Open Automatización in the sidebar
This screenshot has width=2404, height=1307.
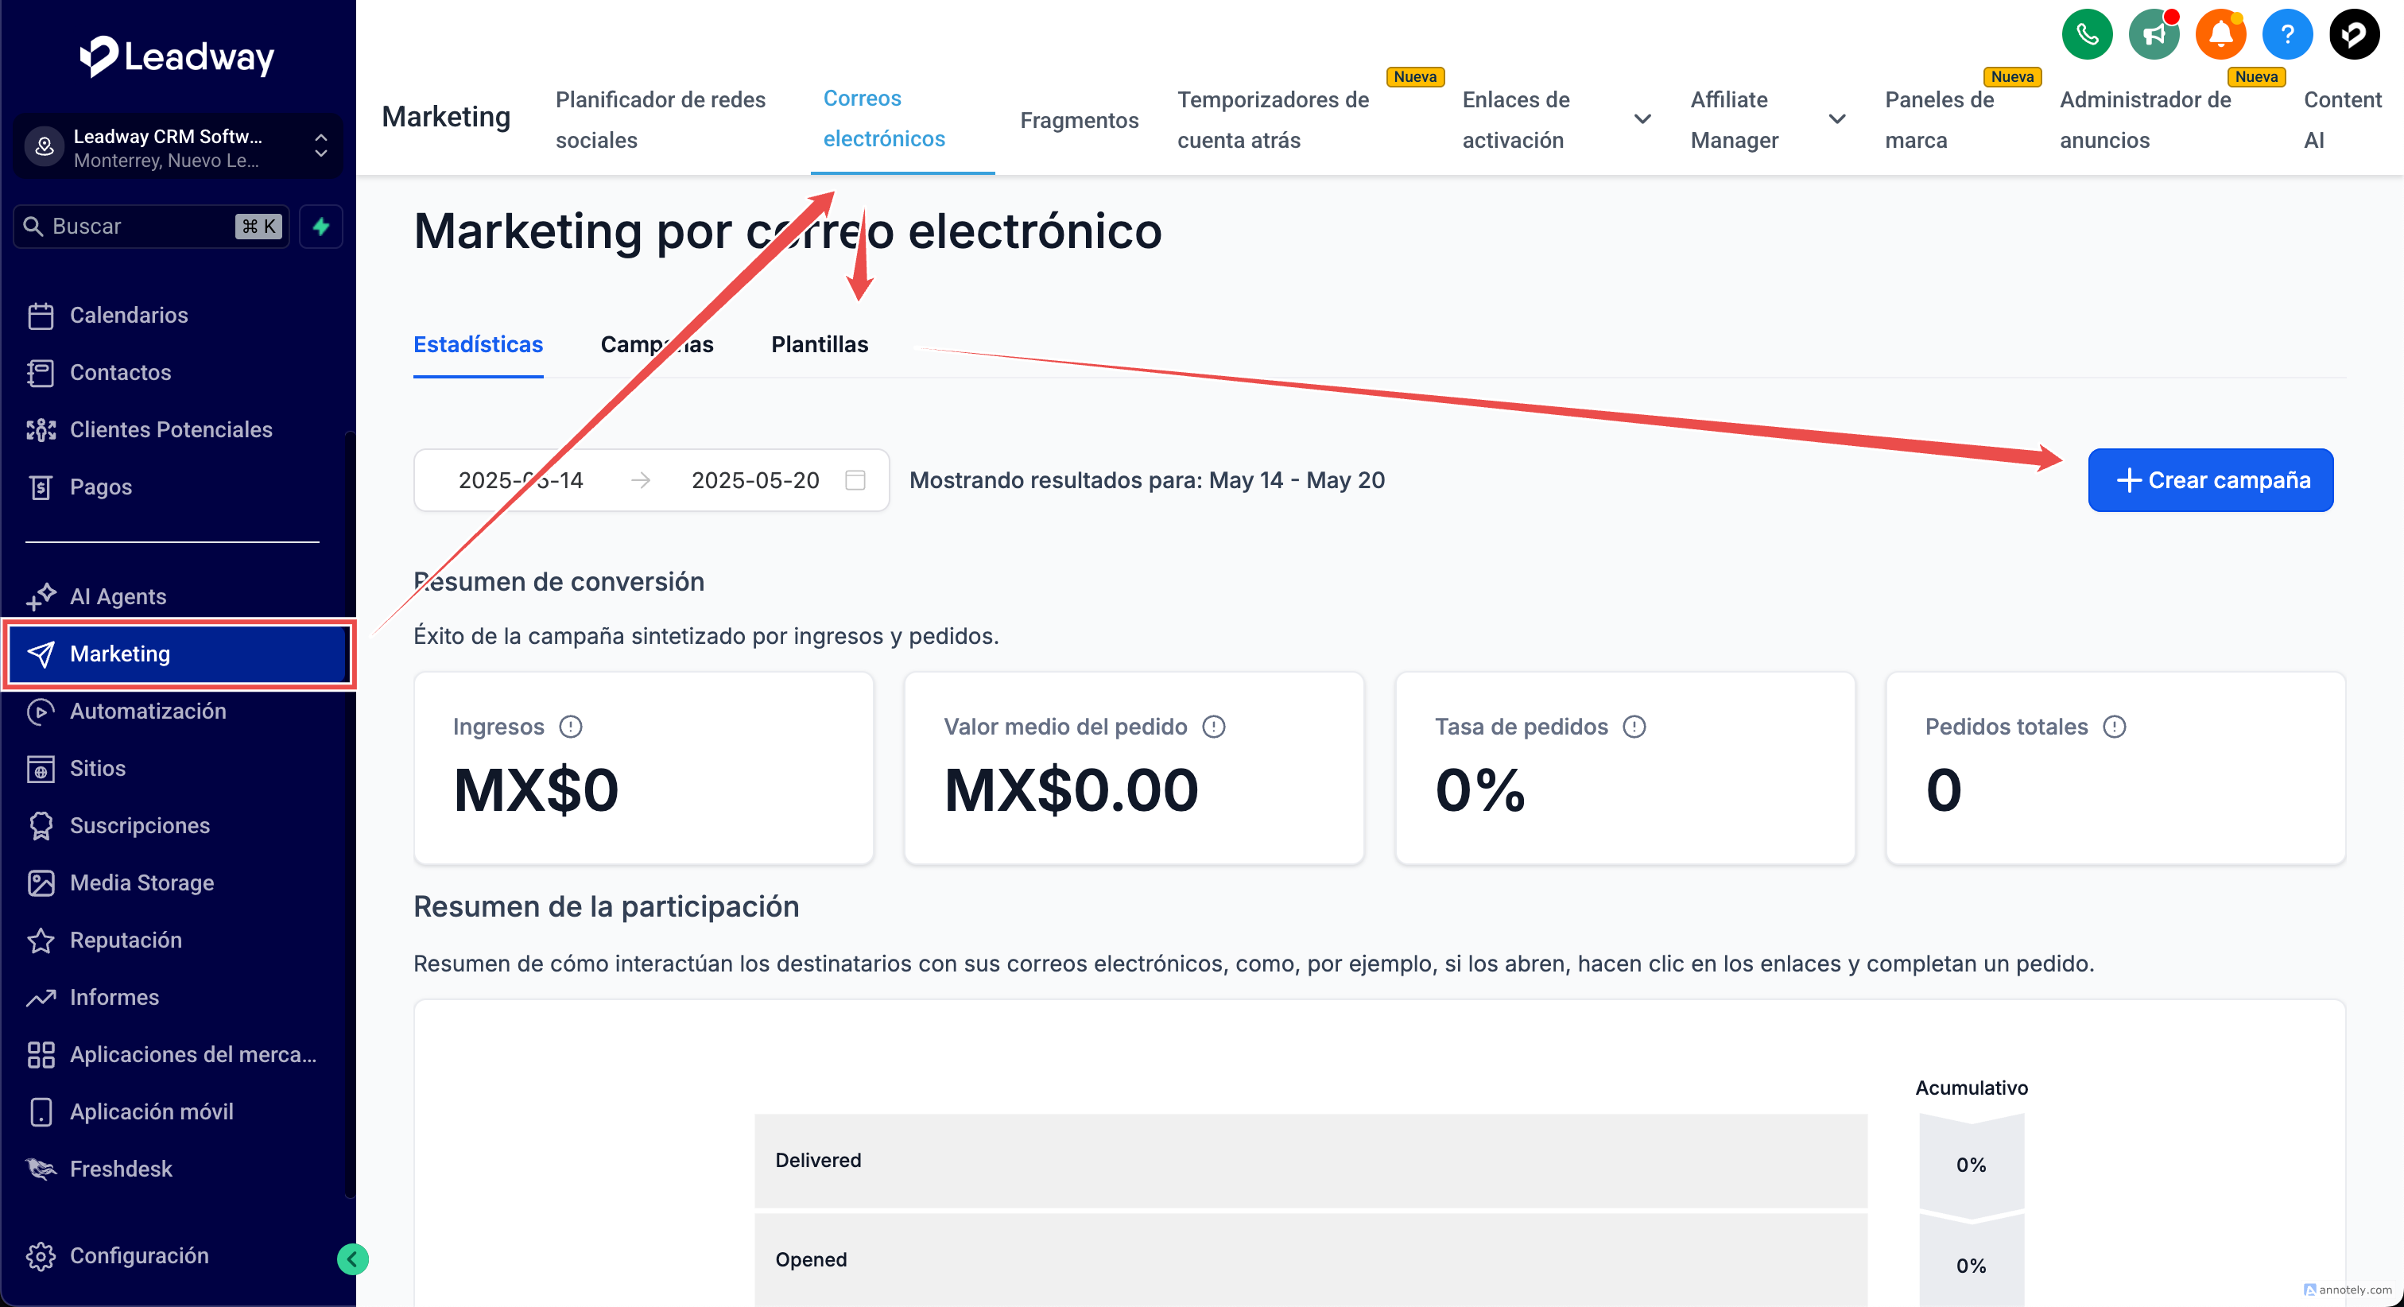coord(147,712)
